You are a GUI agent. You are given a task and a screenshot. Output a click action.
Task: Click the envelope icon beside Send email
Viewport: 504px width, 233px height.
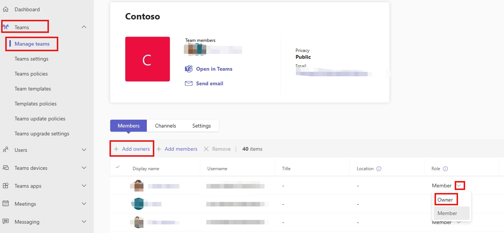189,83
